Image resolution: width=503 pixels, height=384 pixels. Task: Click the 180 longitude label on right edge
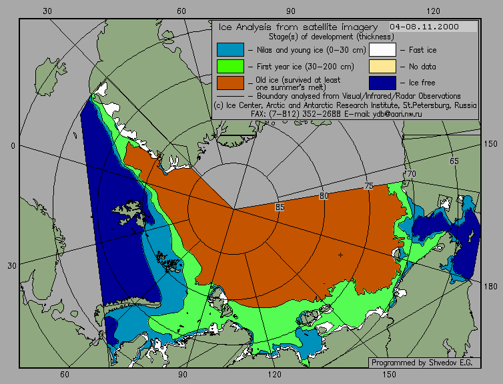coord(490,287)
